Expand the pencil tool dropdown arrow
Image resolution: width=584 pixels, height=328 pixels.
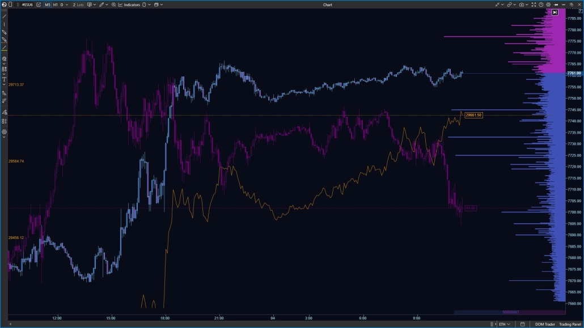coord(107,5)
